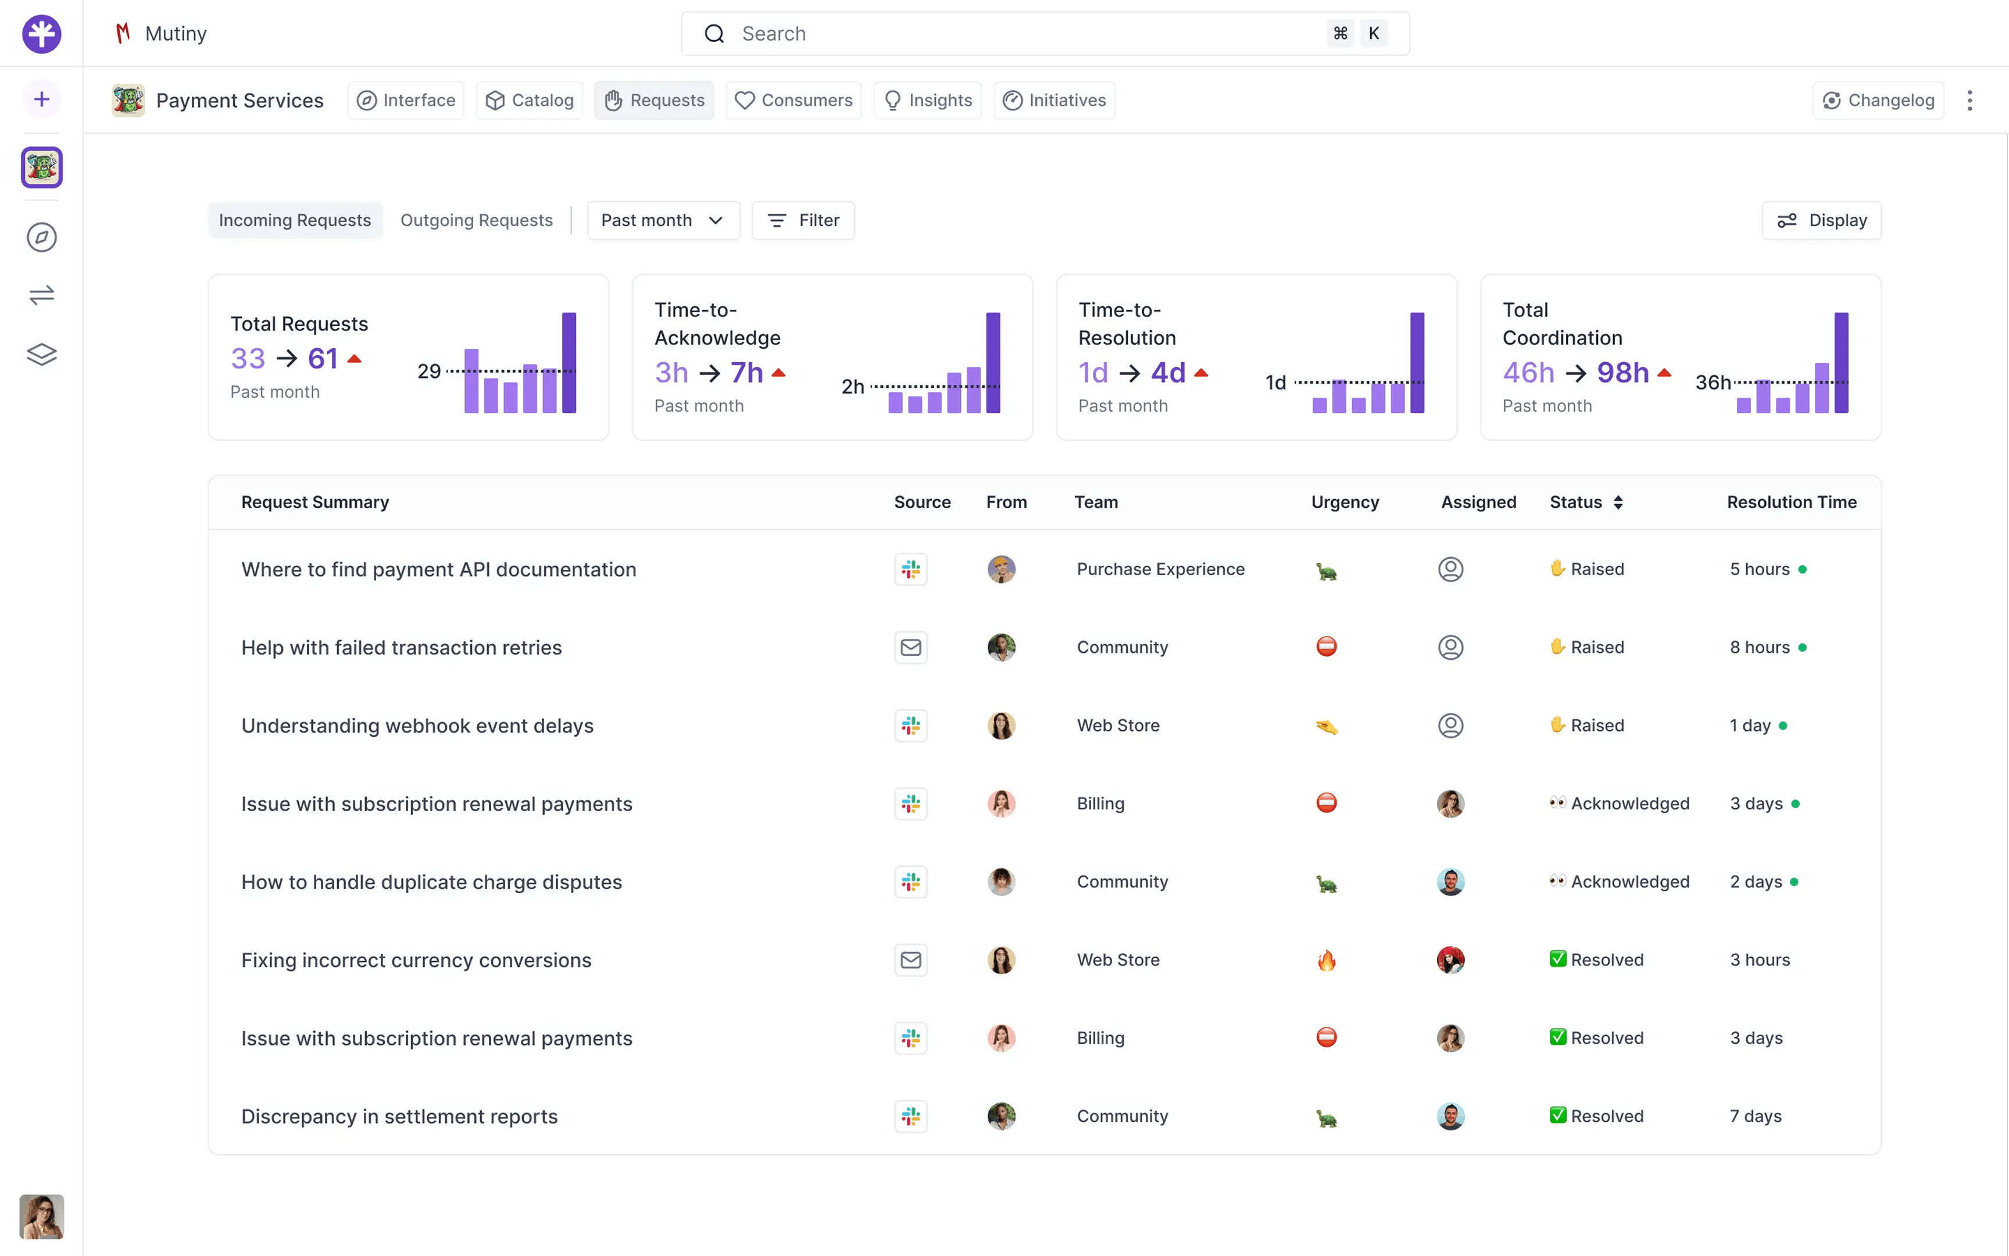2009x1256 pixels.
Task: Go to the Insights tab
Action: 927,101
